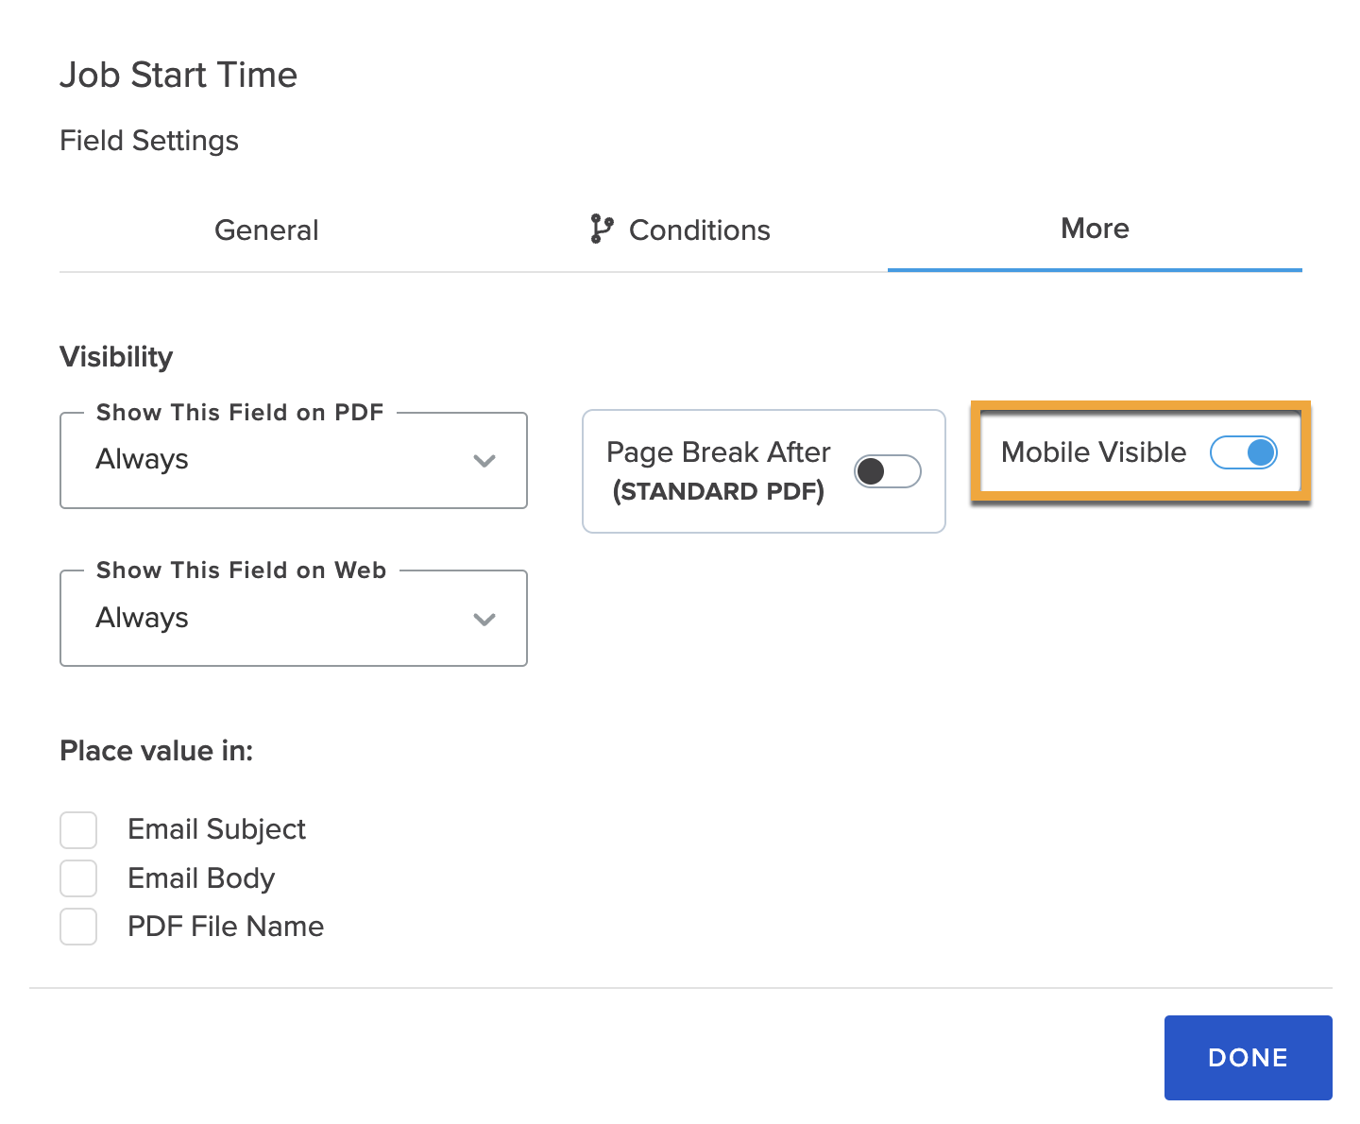Check the PDF File Name checkbox
Image resolution: width=1360 pixels, height=1124 pixels.
pos(78,927)
